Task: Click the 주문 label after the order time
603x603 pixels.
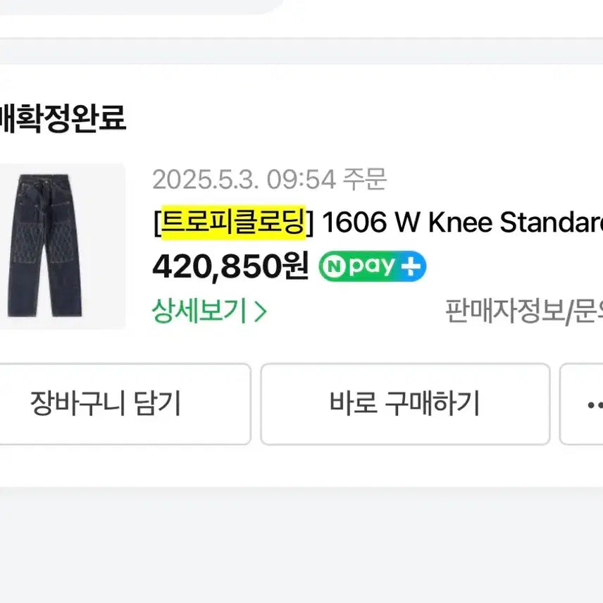Action: click(x=365, y=180)
